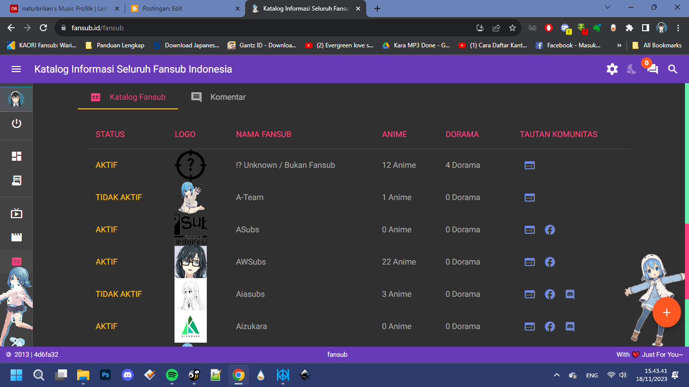The width and height of the screenshot is (689, 387).
Task: Toggle dark mode moon icon
Action: click(x=631, y=69)
